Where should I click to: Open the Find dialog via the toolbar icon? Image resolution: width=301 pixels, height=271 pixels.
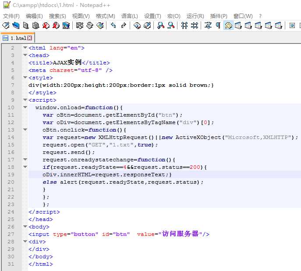pos(137,25)
